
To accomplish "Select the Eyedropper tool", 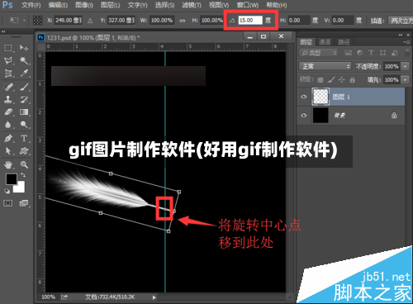I will click(24, 74).
